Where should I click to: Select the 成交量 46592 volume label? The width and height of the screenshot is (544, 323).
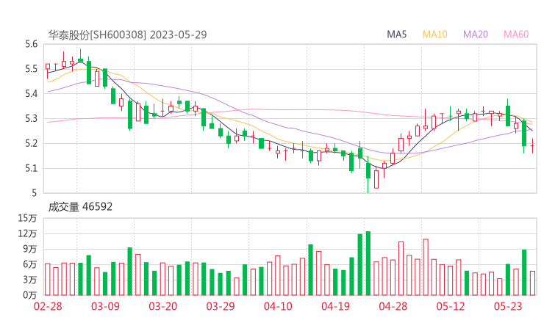tap(80, 206)
